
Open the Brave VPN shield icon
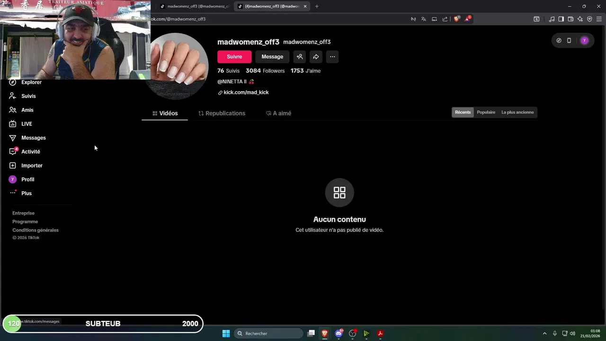[589, 19]
